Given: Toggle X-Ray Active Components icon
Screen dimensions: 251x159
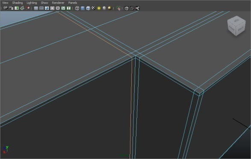Looking at the screenshot, I should click(132, 8).
